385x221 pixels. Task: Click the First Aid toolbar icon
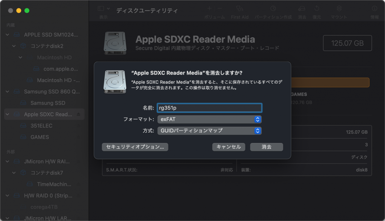tap(239, 9)
